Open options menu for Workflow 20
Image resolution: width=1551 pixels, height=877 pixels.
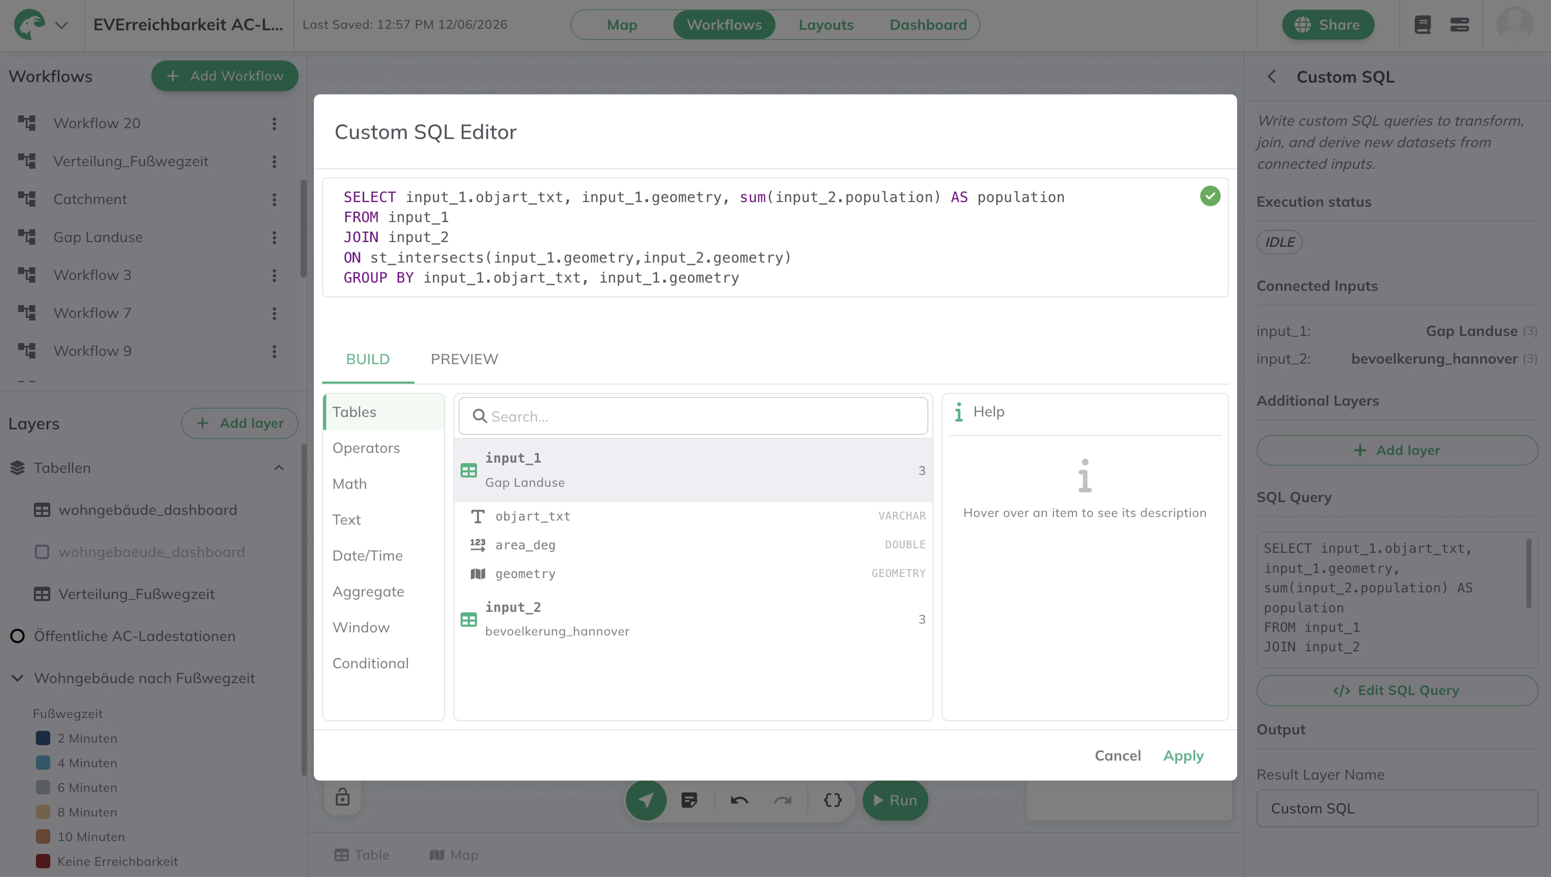coord(274,124)
